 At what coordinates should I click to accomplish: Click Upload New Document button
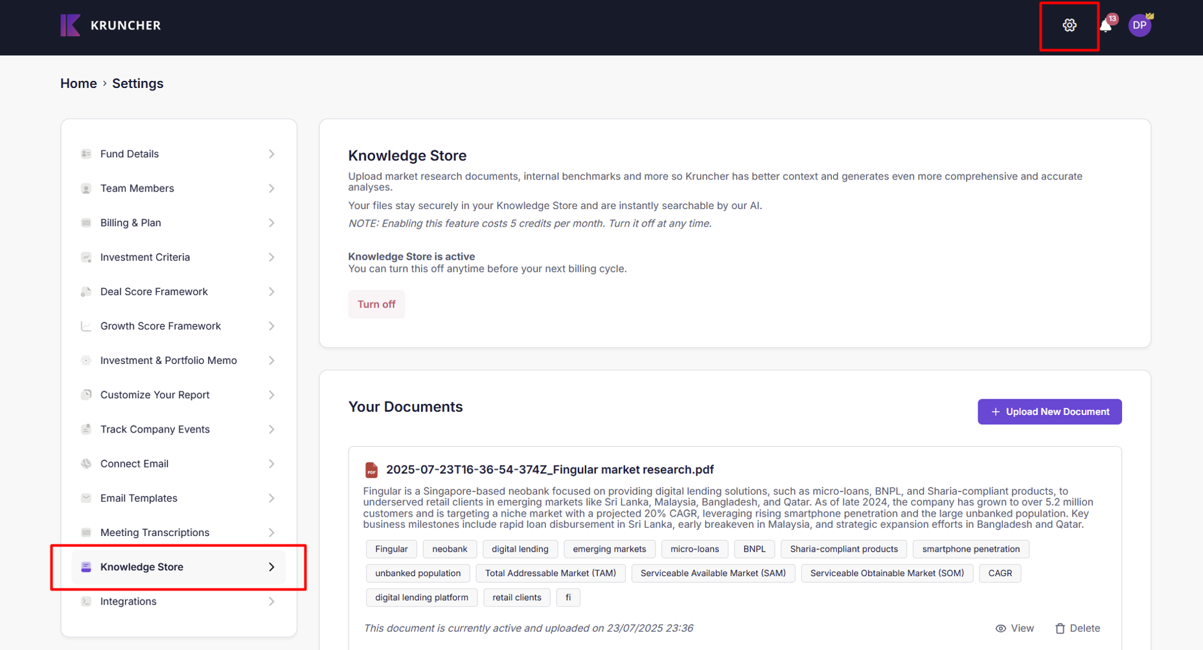click(1049, 412)
